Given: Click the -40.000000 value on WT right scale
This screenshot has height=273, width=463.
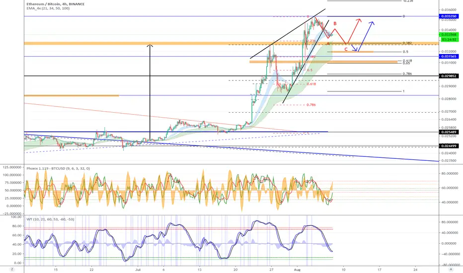Looking at the screenshot, I should [x=450, y=254].
